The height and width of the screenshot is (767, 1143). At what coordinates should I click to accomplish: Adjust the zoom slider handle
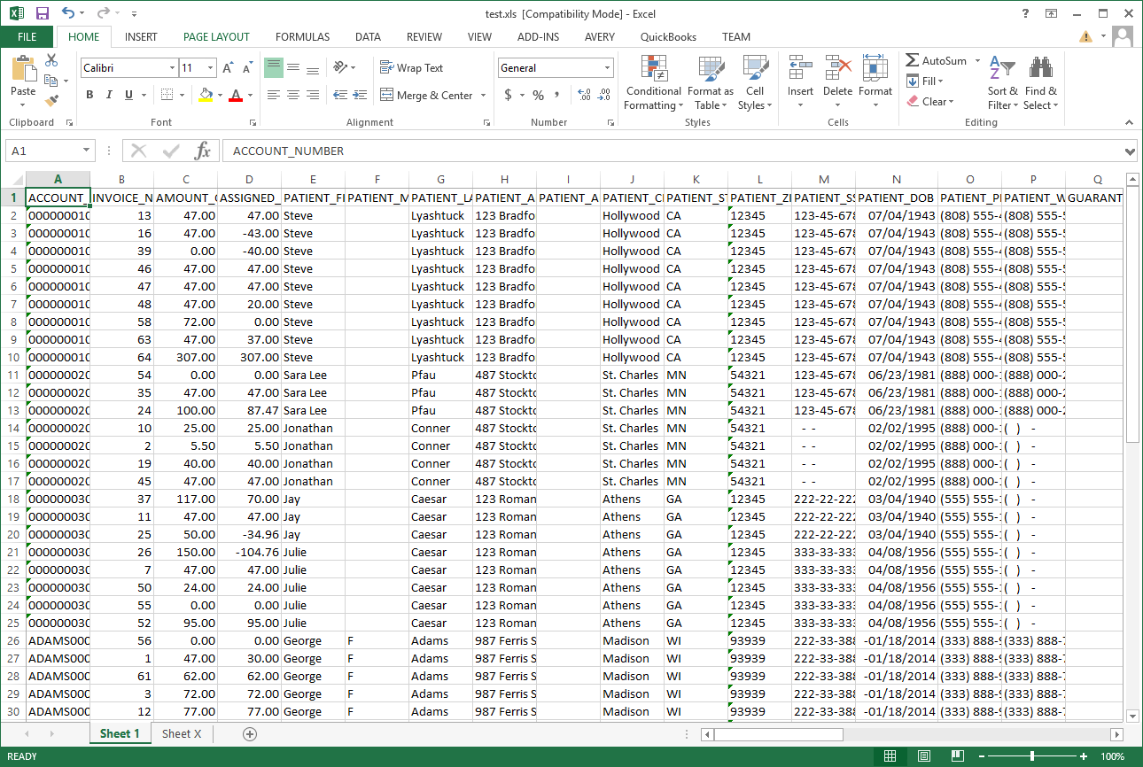pyautogui.click(x=1032, y=756)
